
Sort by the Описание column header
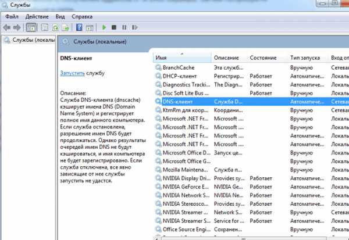[x=229, y=58]
